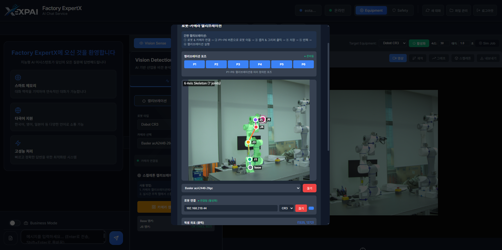Toggle the 활성화 activation button
Viewport: 502px width, 250px height.
(x=419, y=43)
